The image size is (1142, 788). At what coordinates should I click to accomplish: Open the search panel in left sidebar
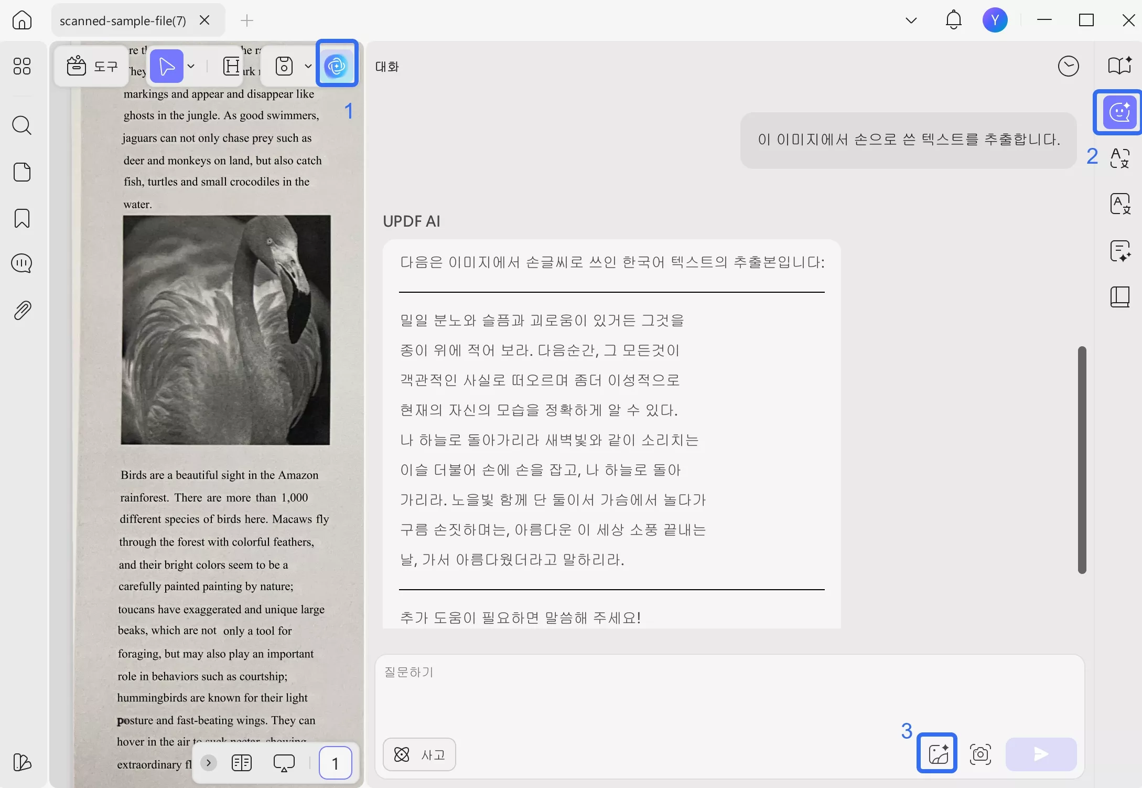click(22, 125)
